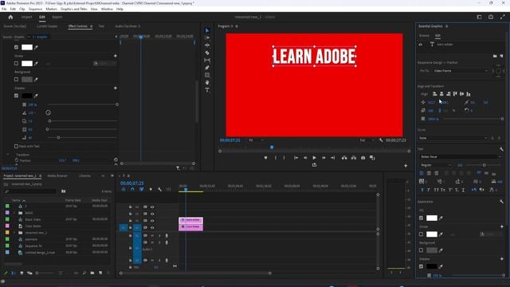The height and width of the screenshot is (287, 510).
Task: Switch Project panel to List view
Action: tap(14, 273)
